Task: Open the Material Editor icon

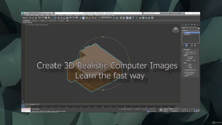Action: click(140, 18)
